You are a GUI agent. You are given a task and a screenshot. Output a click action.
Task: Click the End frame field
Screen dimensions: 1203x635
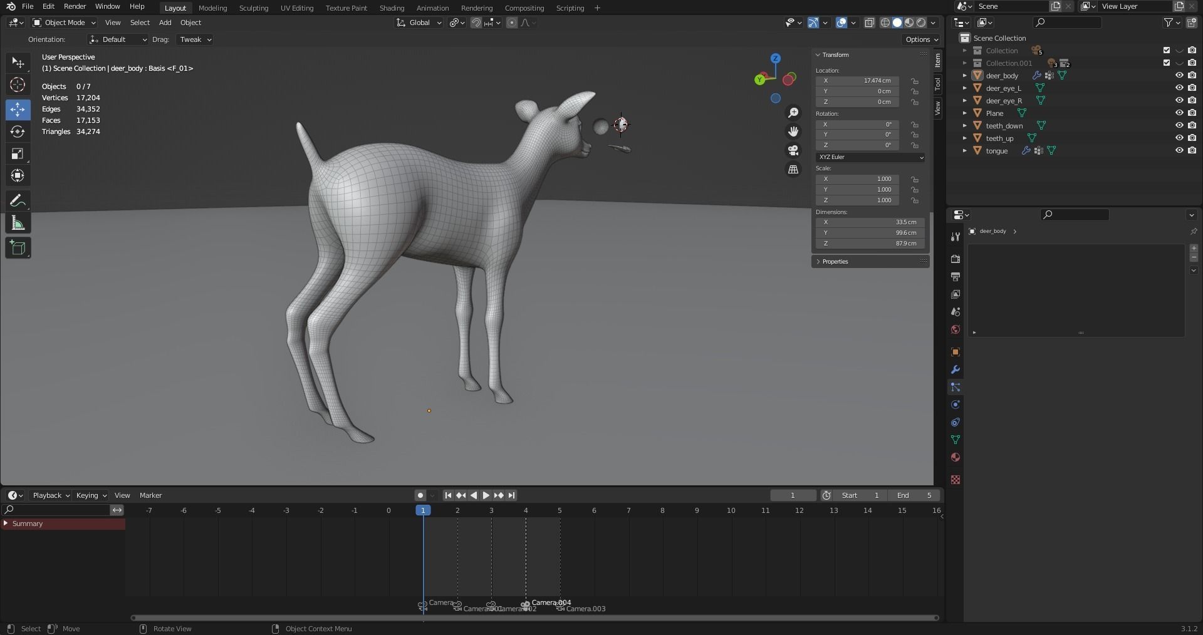pos(915,495)
